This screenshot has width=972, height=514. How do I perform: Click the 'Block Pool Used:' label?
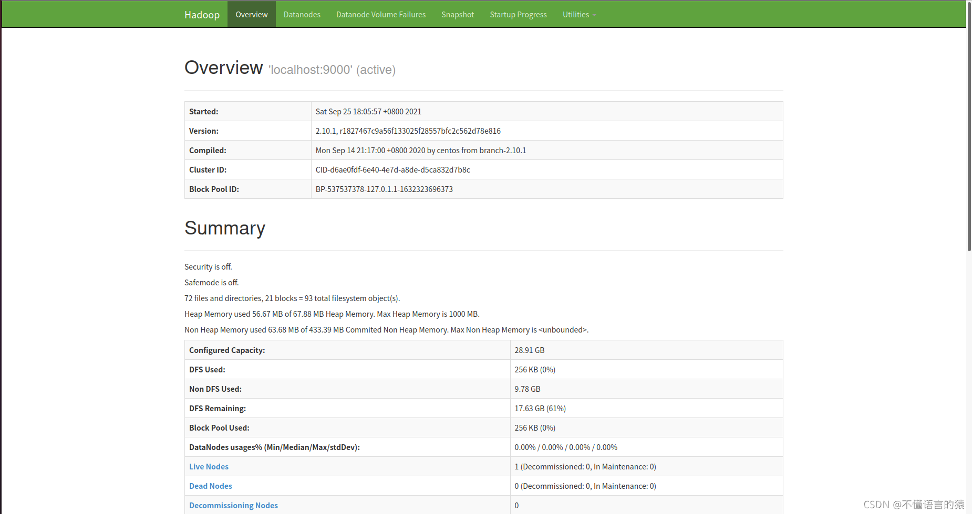click(x=219, y=428)
